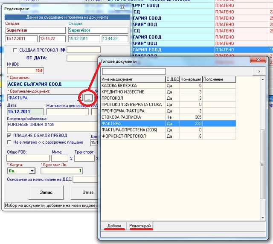
Task: Click Основание за начисляване на ДДС field
Action: 85,179
